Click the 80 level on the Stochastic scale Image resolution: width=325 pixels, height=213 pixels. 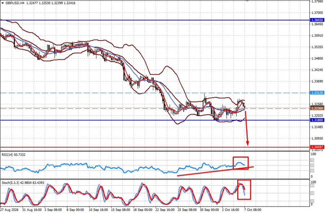pos(312,186)
